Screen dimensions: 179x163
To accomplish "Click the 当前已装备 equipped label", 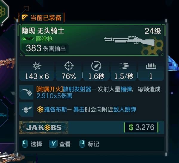I will [46, 18].
